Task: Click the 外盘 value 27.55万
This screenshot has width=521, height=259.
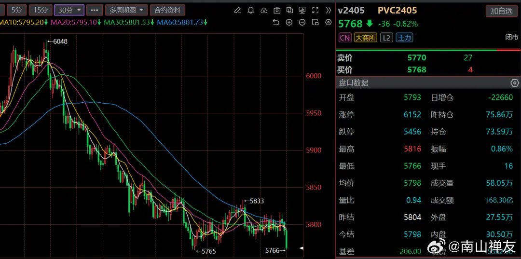Action: pos(499,218)
